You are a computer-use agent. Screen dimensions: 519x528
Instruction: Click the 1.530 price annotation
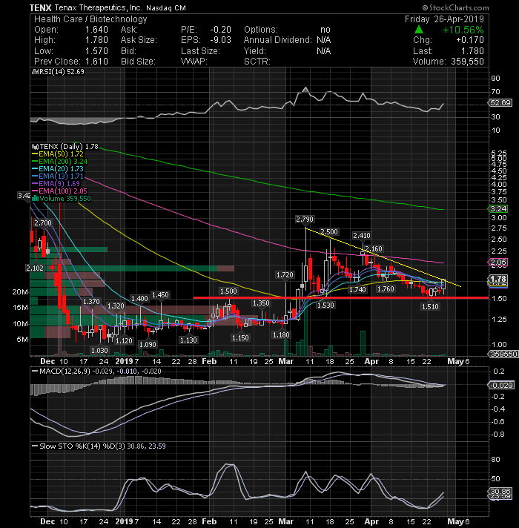coord(325,305)
